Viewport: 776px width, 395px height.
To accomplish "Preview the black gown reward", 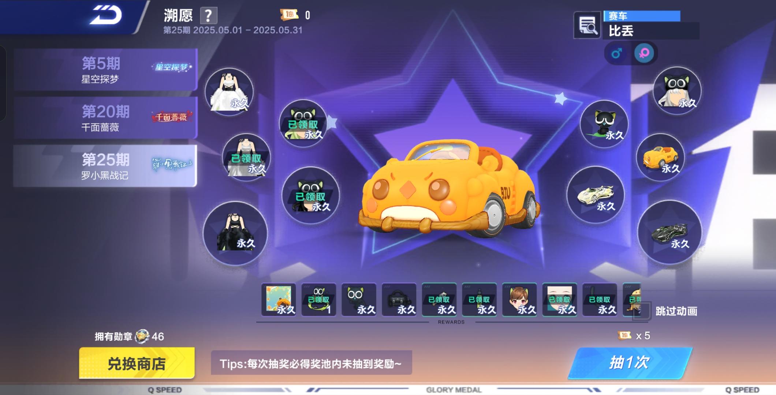I will [235, 233].
